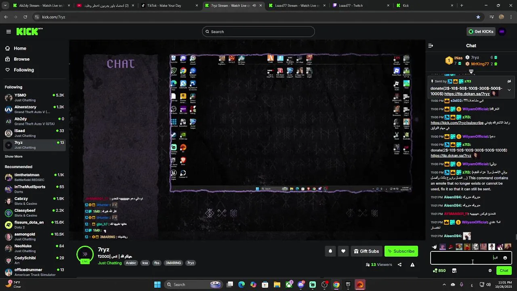This screenshot has width=517, height=291.
Task: Insert the hand gesture quick emote
Action: pyautogui.click(x=434, y=247)
